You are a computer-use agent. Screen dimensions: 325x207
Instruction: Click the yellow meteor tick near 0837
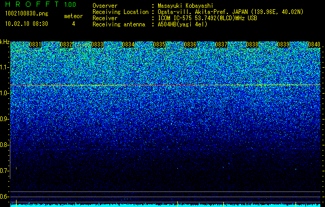pyautogui.click(x=223, y=204)
